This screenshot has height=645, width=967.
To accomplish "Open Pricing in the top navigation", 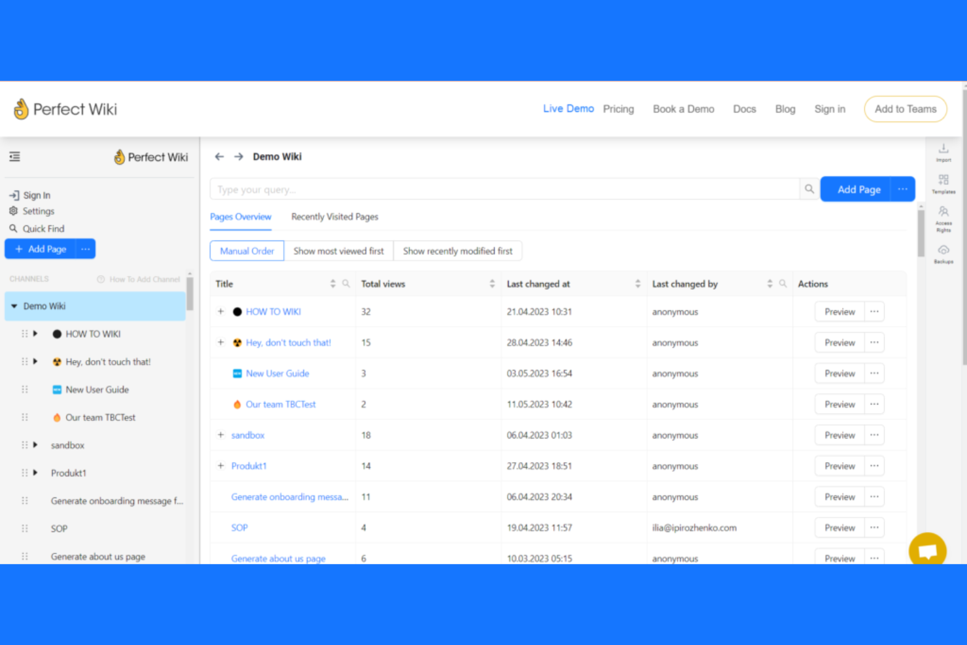I will 618,109.
